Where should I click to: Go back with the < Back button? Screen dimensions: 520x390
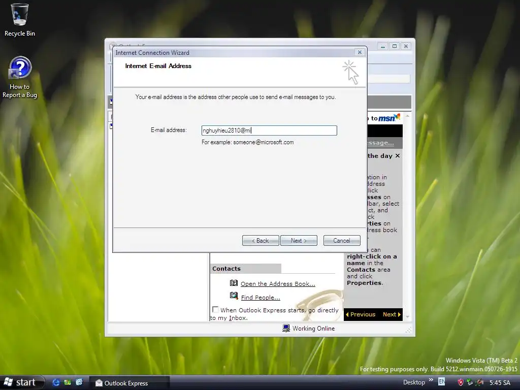point(261,241)
